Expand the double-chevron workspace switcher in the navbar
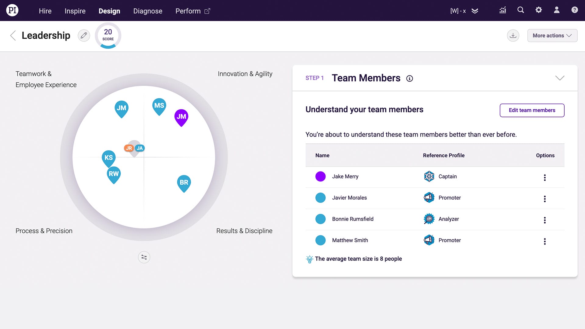The image size is (585, 329). tap(475, 11)
